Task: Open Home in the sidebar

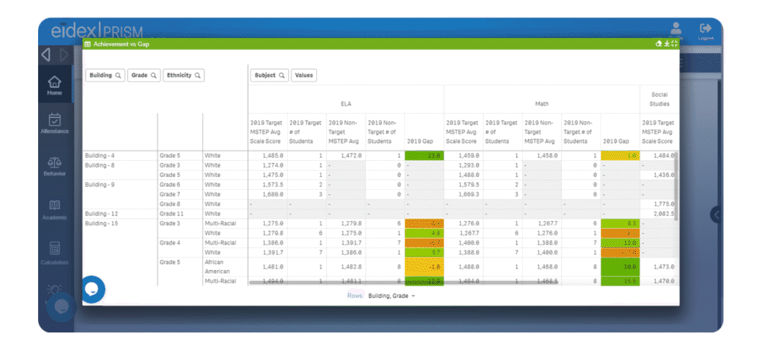Action: tap(54, 85)
